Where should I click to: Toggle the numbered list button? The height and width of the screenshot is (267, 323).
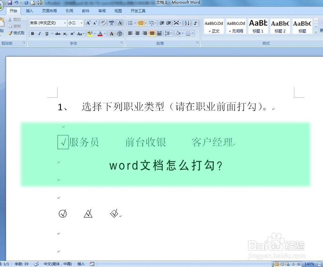click(141, 23)
